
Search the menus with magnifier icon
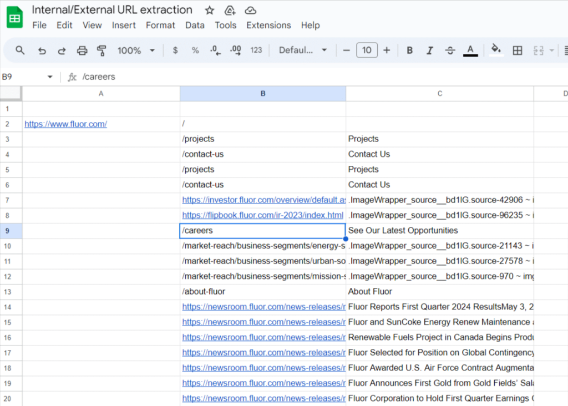(21, 50)
